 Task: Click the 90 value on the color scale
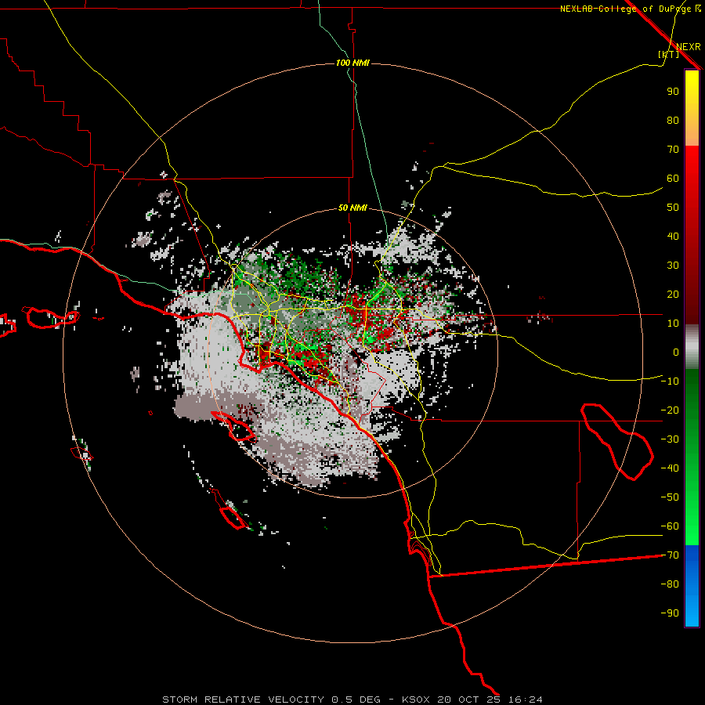tap(673, 92)
